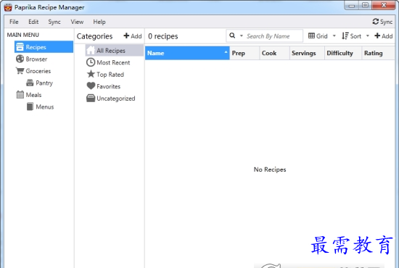This screenshot has height=268, width=399.
Task: Click the Sync button with circular arrows
Action: coord(382,22)
